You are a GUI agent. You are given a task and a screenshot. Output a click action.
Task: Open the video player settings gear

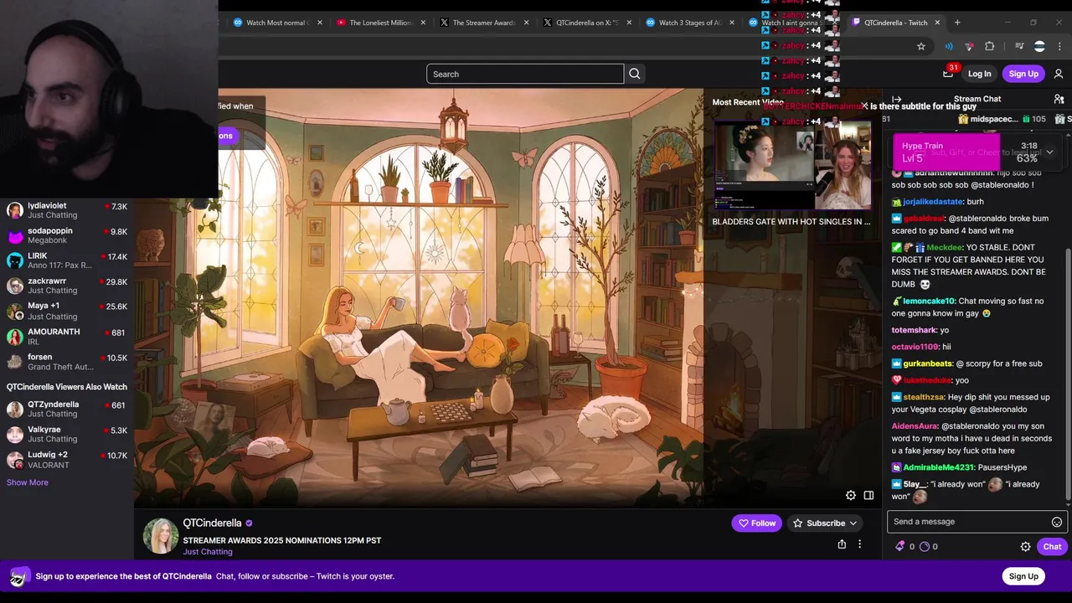pyautogui.click(x=851, y=495)
